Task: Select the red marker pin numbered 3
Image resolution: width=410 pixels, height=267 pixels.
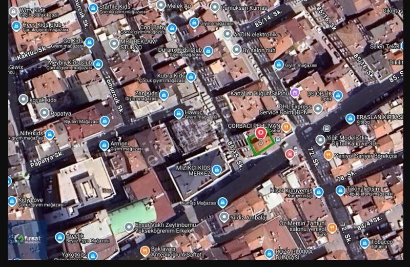Action: click(261, 134)
